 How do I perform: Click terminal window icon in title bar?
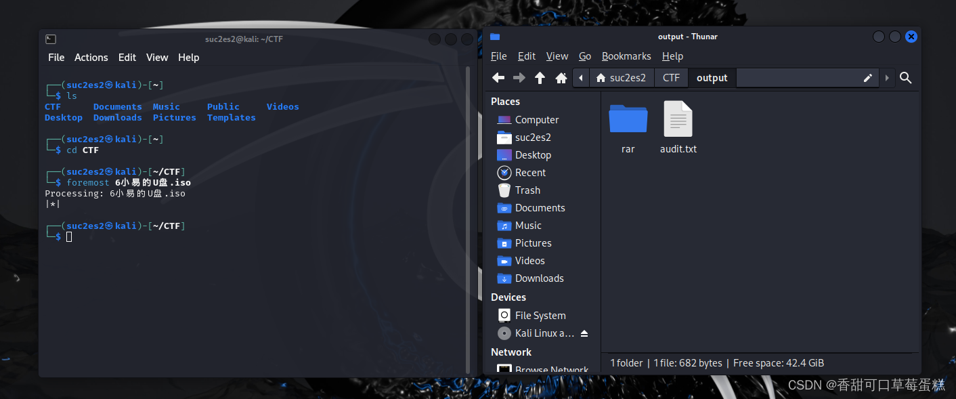point(51,39)
